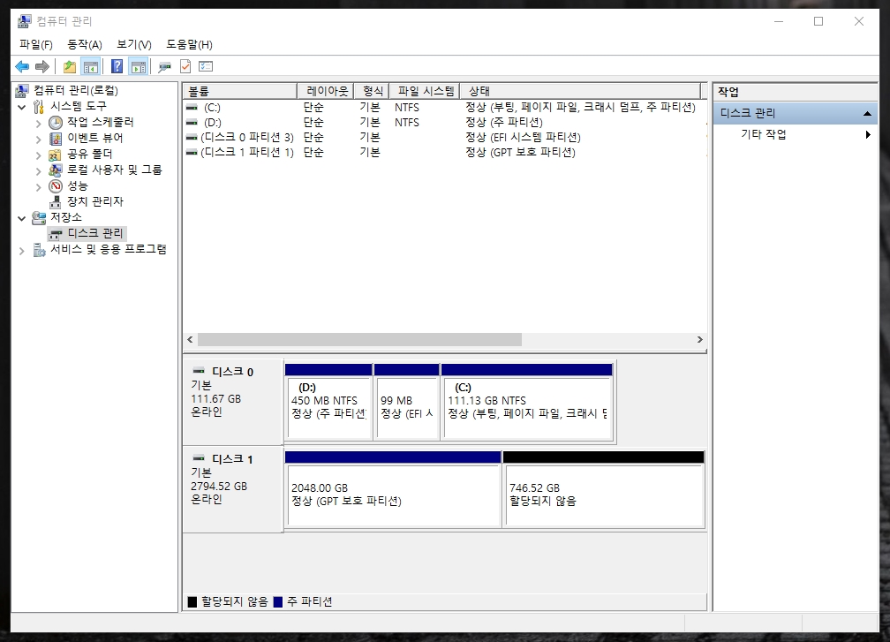Image resolution: width=890 pixels, height=642 pixels.
Task: Select the (디스크 0 파티션 3) volume row
Action: 444,138
